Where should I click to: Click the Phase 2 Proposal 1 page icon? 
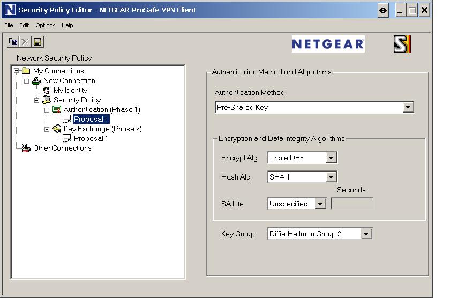pyautogui.click(x=66, y=138)
